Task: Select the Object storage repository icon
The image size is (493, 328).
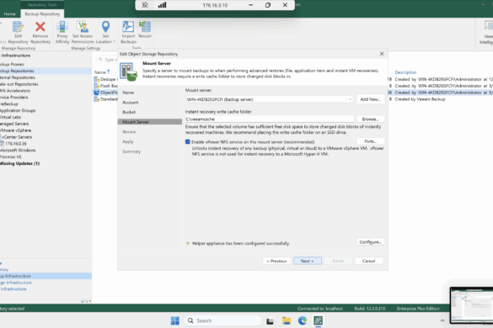Action: pos(97,93)
